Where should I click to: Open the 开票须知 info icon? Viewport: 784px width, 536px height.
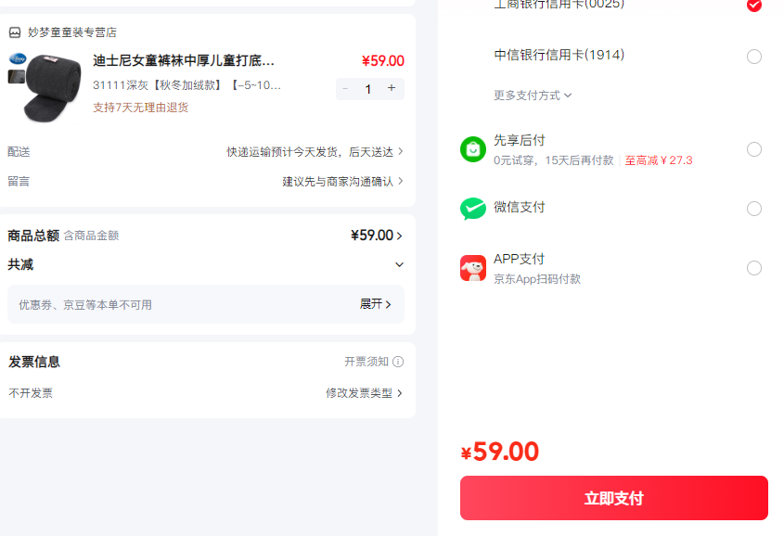coord(399,362)
